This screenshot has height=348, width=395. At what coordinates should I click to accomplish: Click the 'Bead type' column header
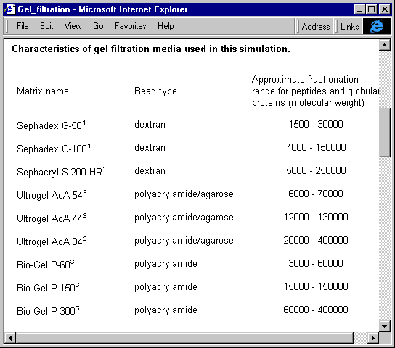point(155,91)
